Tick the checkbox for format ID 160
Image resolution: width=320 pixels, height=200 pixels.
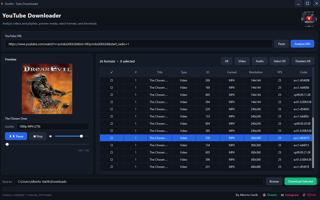point(111,88)
